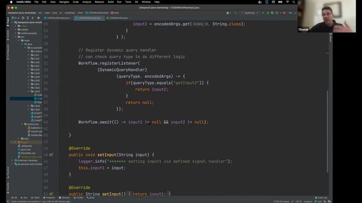Click Select Opened File target icon
Viewport: 362px width, 203px height.
pyautogui.click(x=23, y=17)
